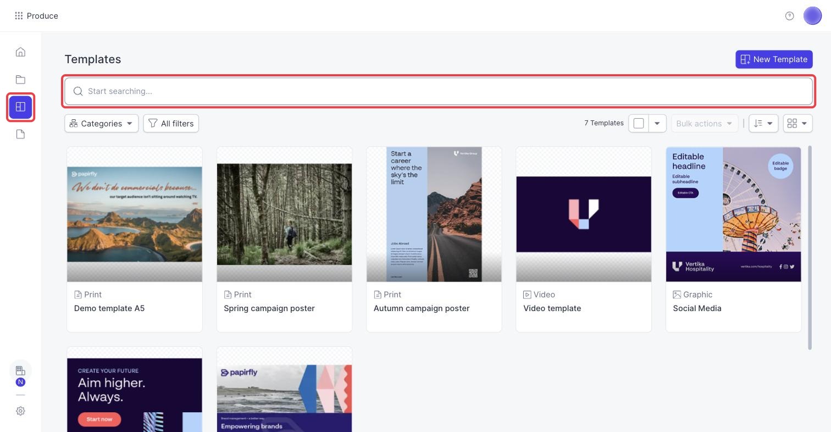831x432 pixels.
Task: Open the Video template thumbnail
Action: click(x=584, y=214)
